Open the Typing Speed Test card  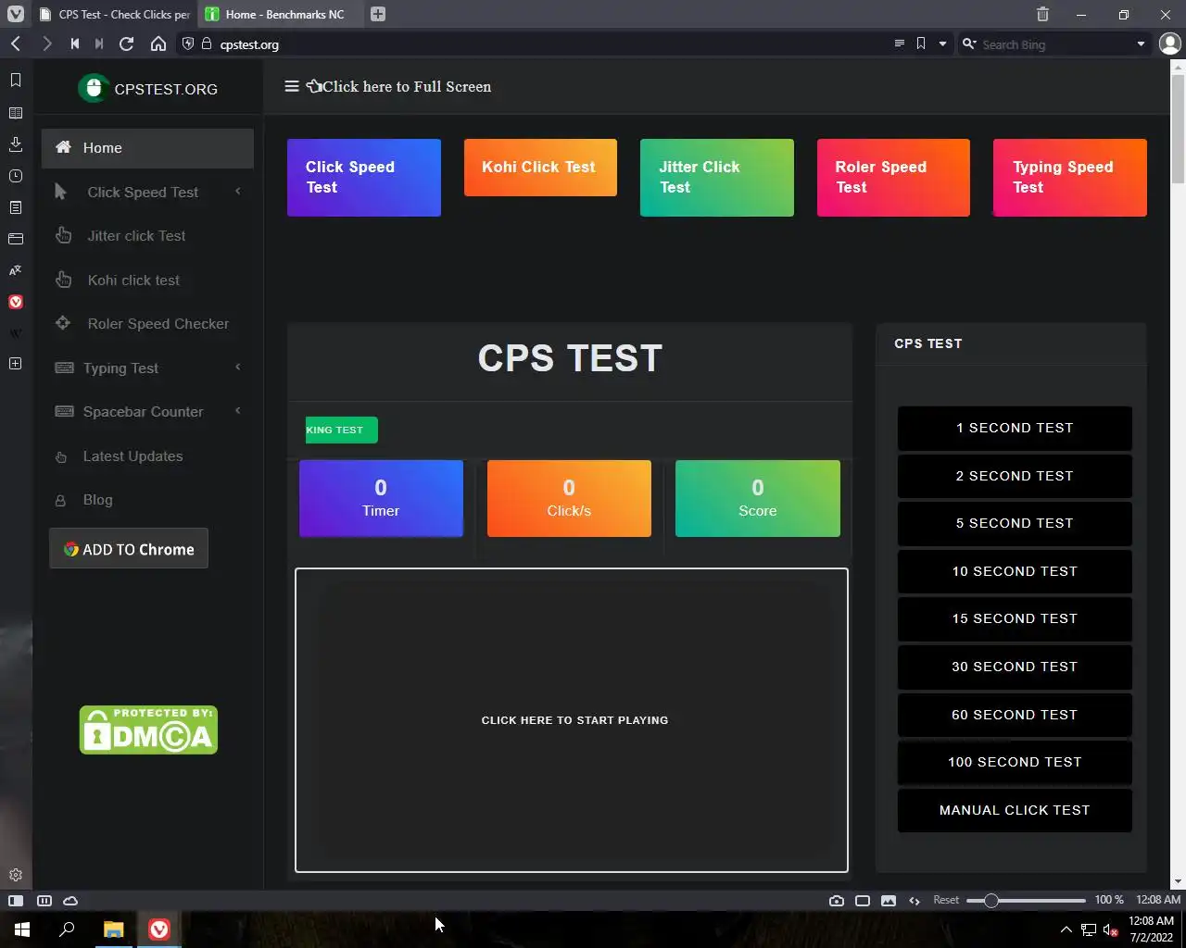pos(1070,178)
